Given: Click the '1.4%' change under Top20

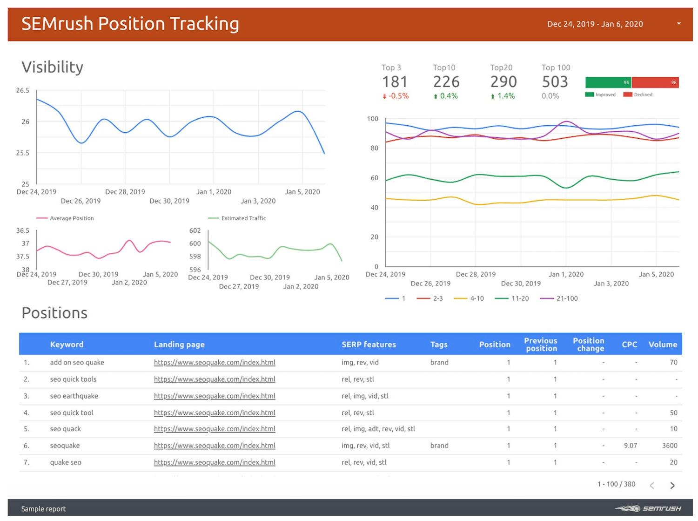Looking at the screenshot, I should pyautogui.click(x=506, y=96).
